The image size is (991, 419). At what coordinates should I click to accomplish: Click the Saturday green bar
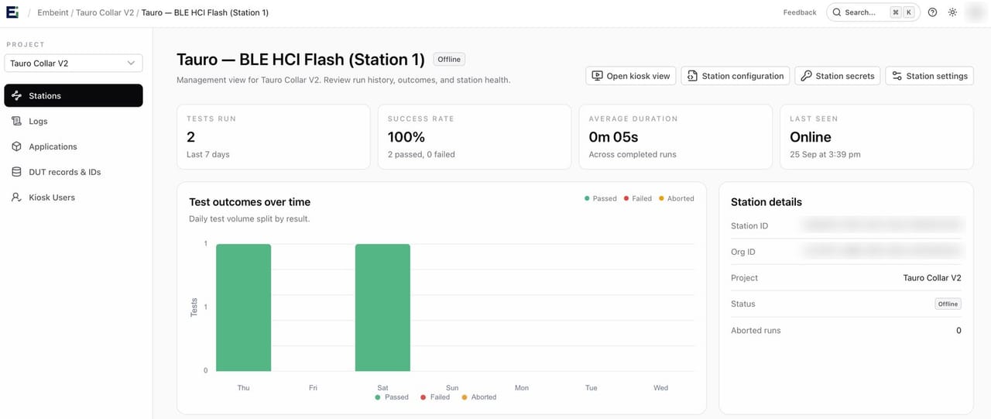click(x=382, y=307)
